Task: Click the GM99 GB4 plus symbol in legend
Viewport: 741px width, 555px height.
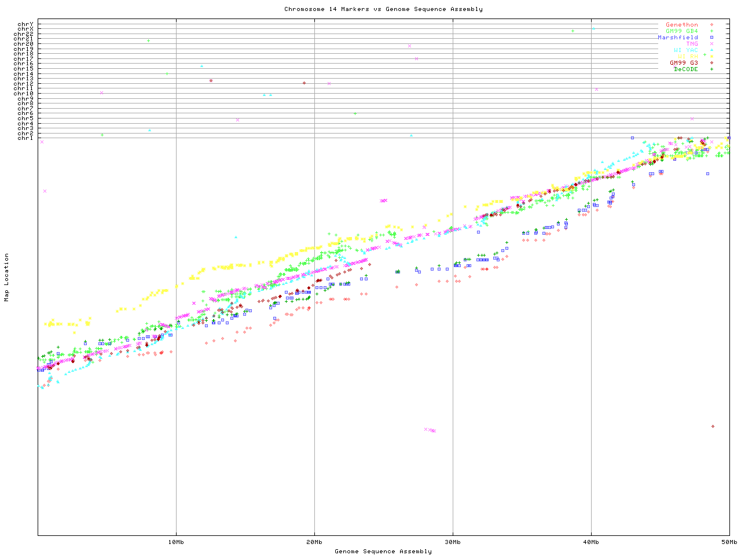Action: pyautogui.click(x=711, y=31)
